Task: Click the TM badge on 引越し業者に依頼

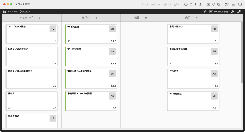Action: pyautogui.click(x=214, y=51)
